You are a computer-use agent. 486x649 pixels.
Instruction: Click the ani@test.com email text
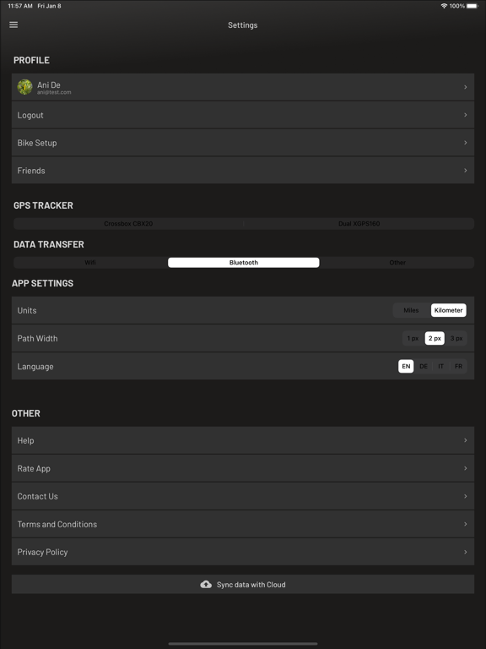click(54, 92)
